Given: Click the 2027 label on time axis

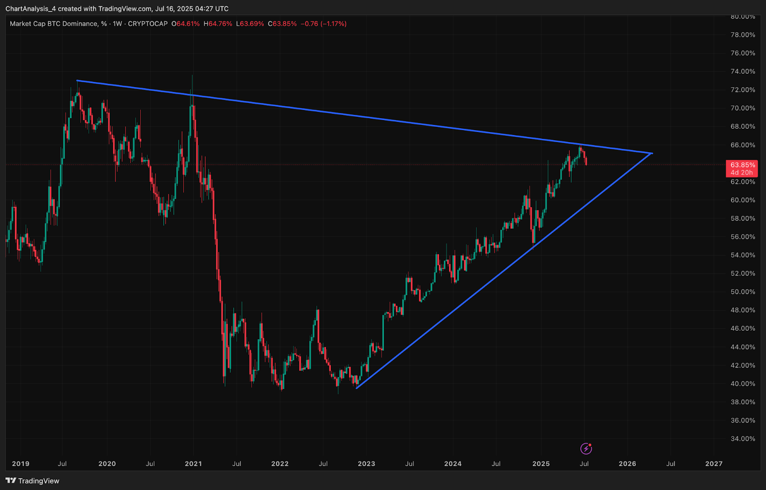Looking at the screenshot, I should (x=714, y=463).
